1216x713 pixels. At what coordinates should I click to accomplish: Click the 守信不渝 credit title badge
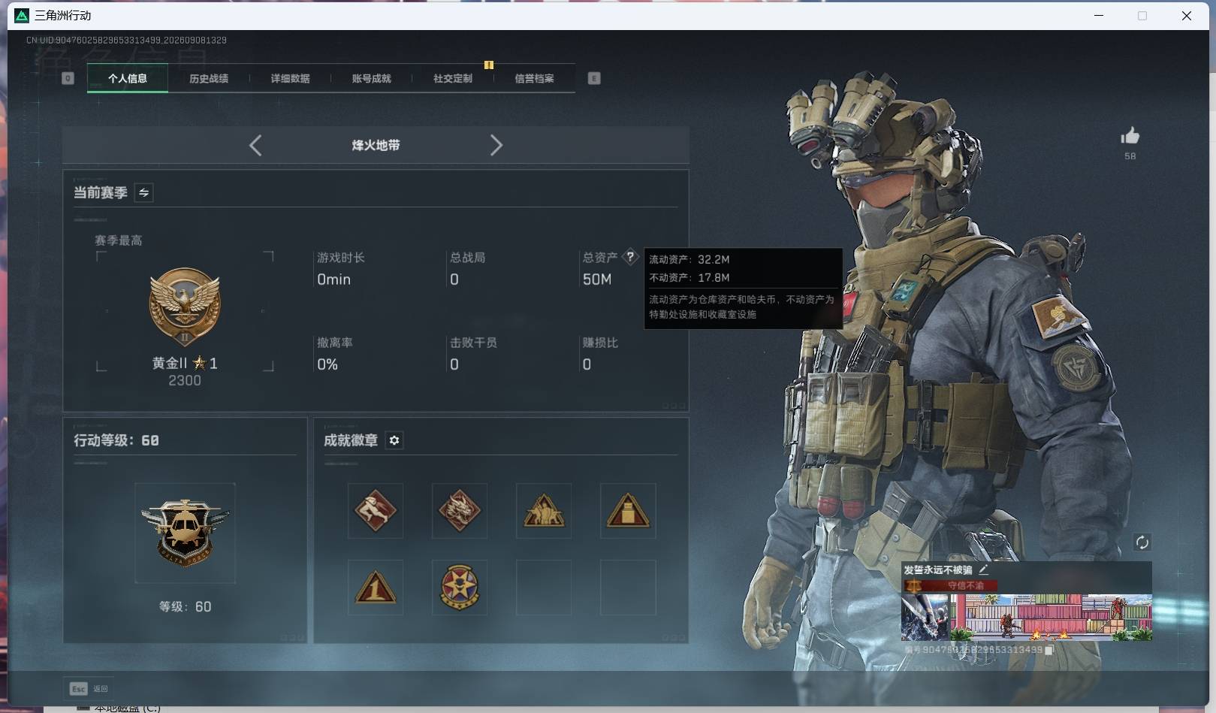click(x=952, y=585)
